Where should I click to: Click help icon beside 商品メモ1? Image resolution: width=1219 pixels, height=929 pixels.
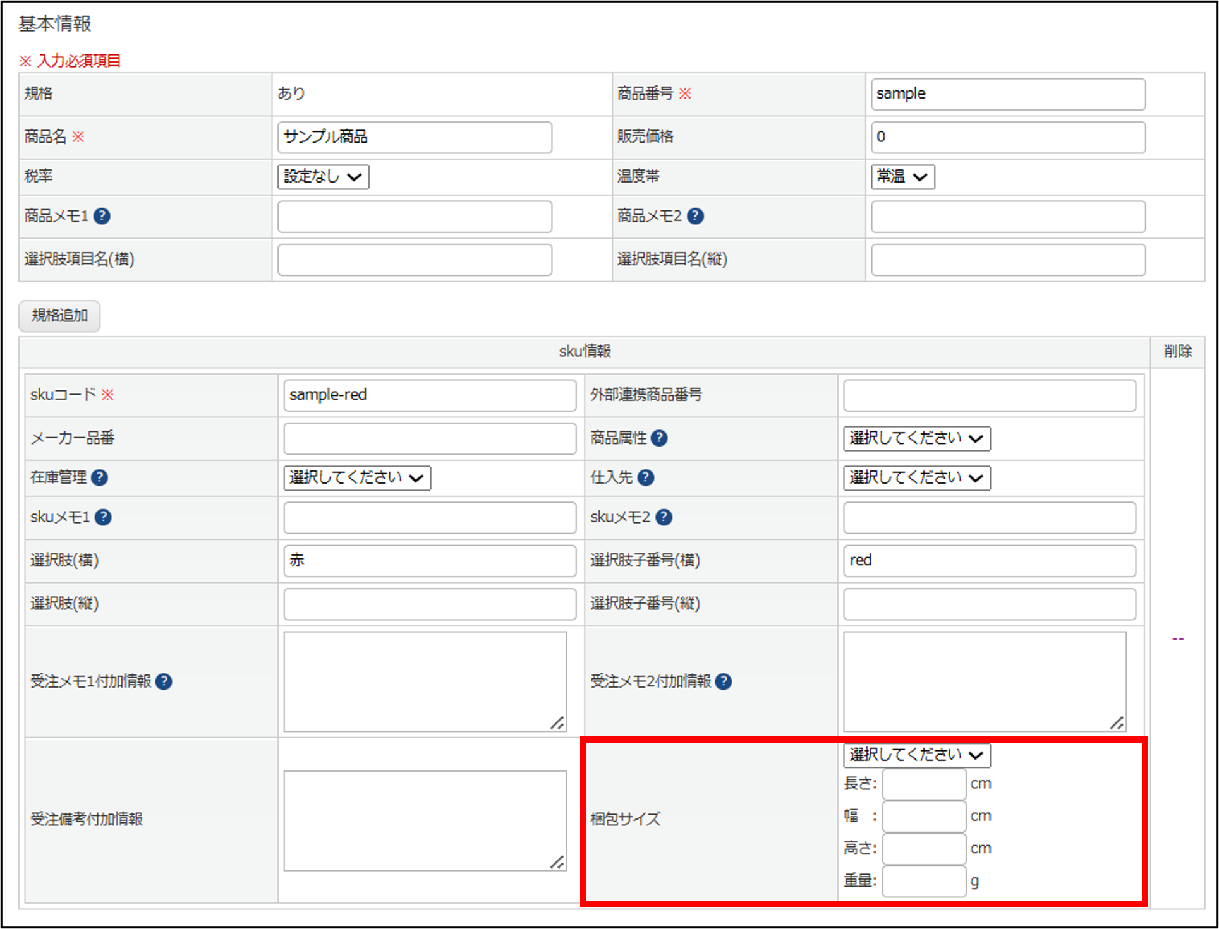click(102, 216)
